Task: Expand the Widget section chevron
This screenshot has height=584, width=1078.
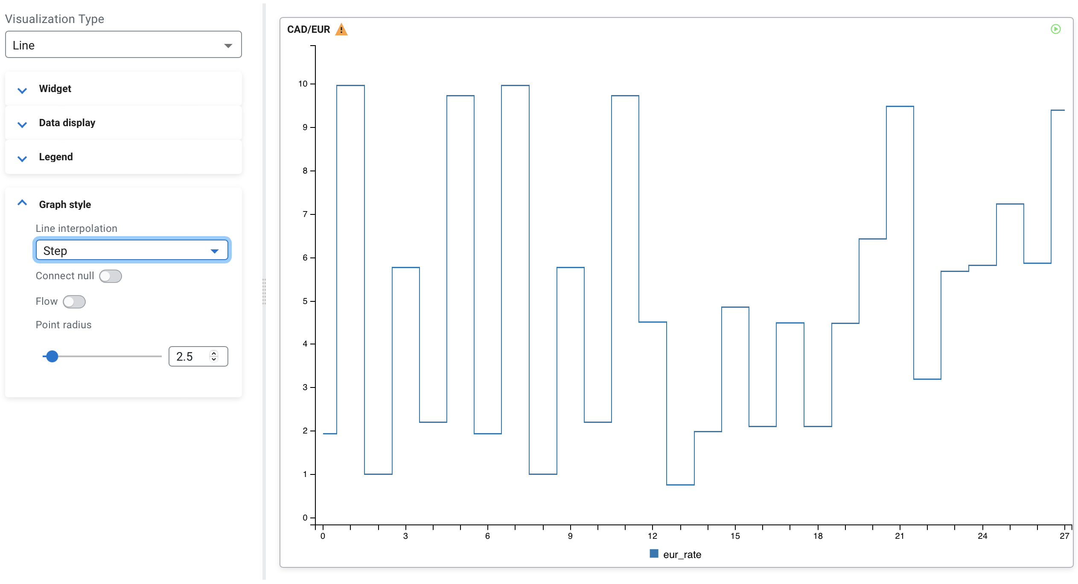Action: point(22,90)
